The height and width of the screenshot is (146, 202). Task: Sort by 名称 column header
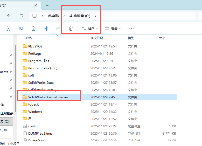click(29, 38)
